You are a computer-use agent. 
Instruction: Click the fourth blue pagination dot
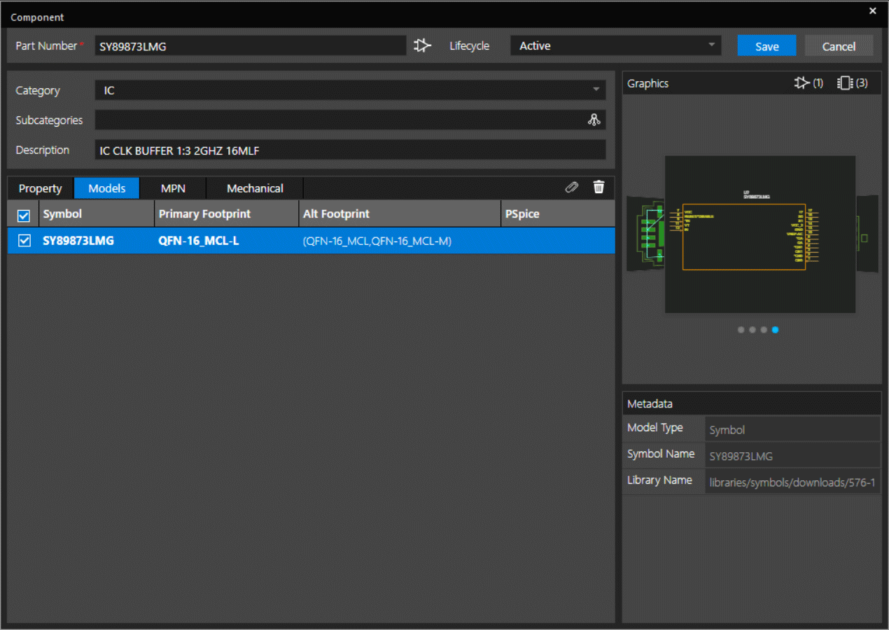pos(775,330)
